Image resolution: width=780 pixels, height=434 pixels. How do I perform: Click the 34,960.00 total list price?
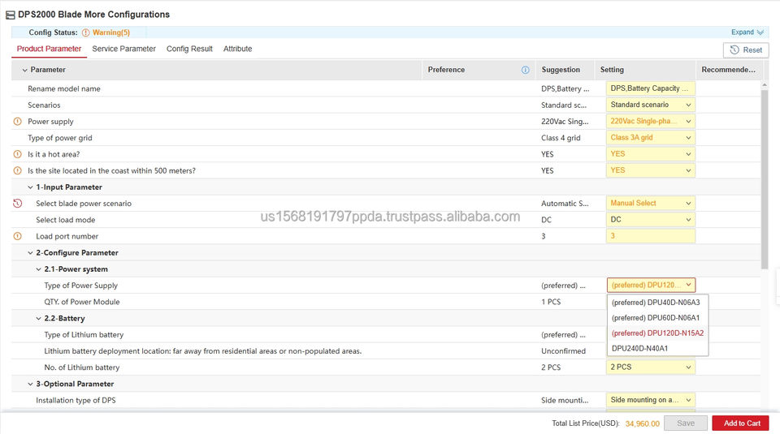642,423
